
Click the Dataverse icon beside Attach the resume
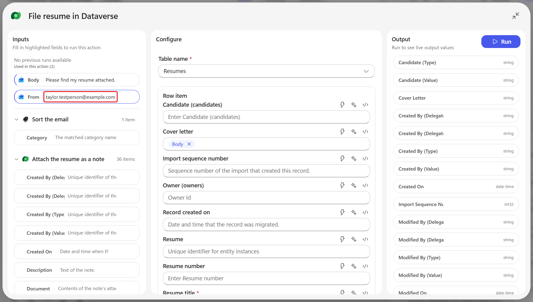26,159
